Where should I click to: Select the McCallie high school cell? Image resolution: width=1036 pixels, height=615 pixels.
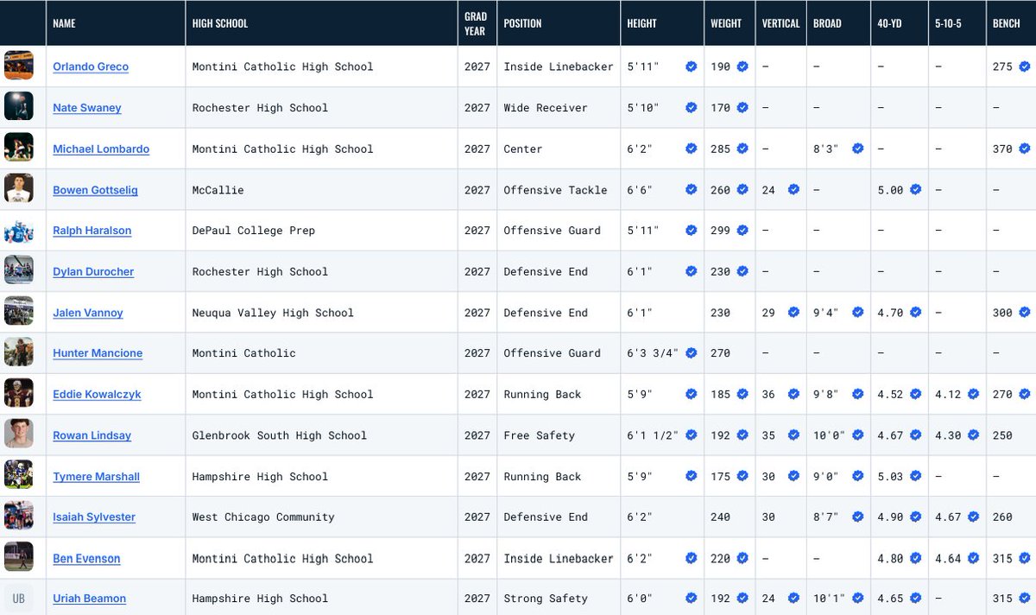[321, 189]
